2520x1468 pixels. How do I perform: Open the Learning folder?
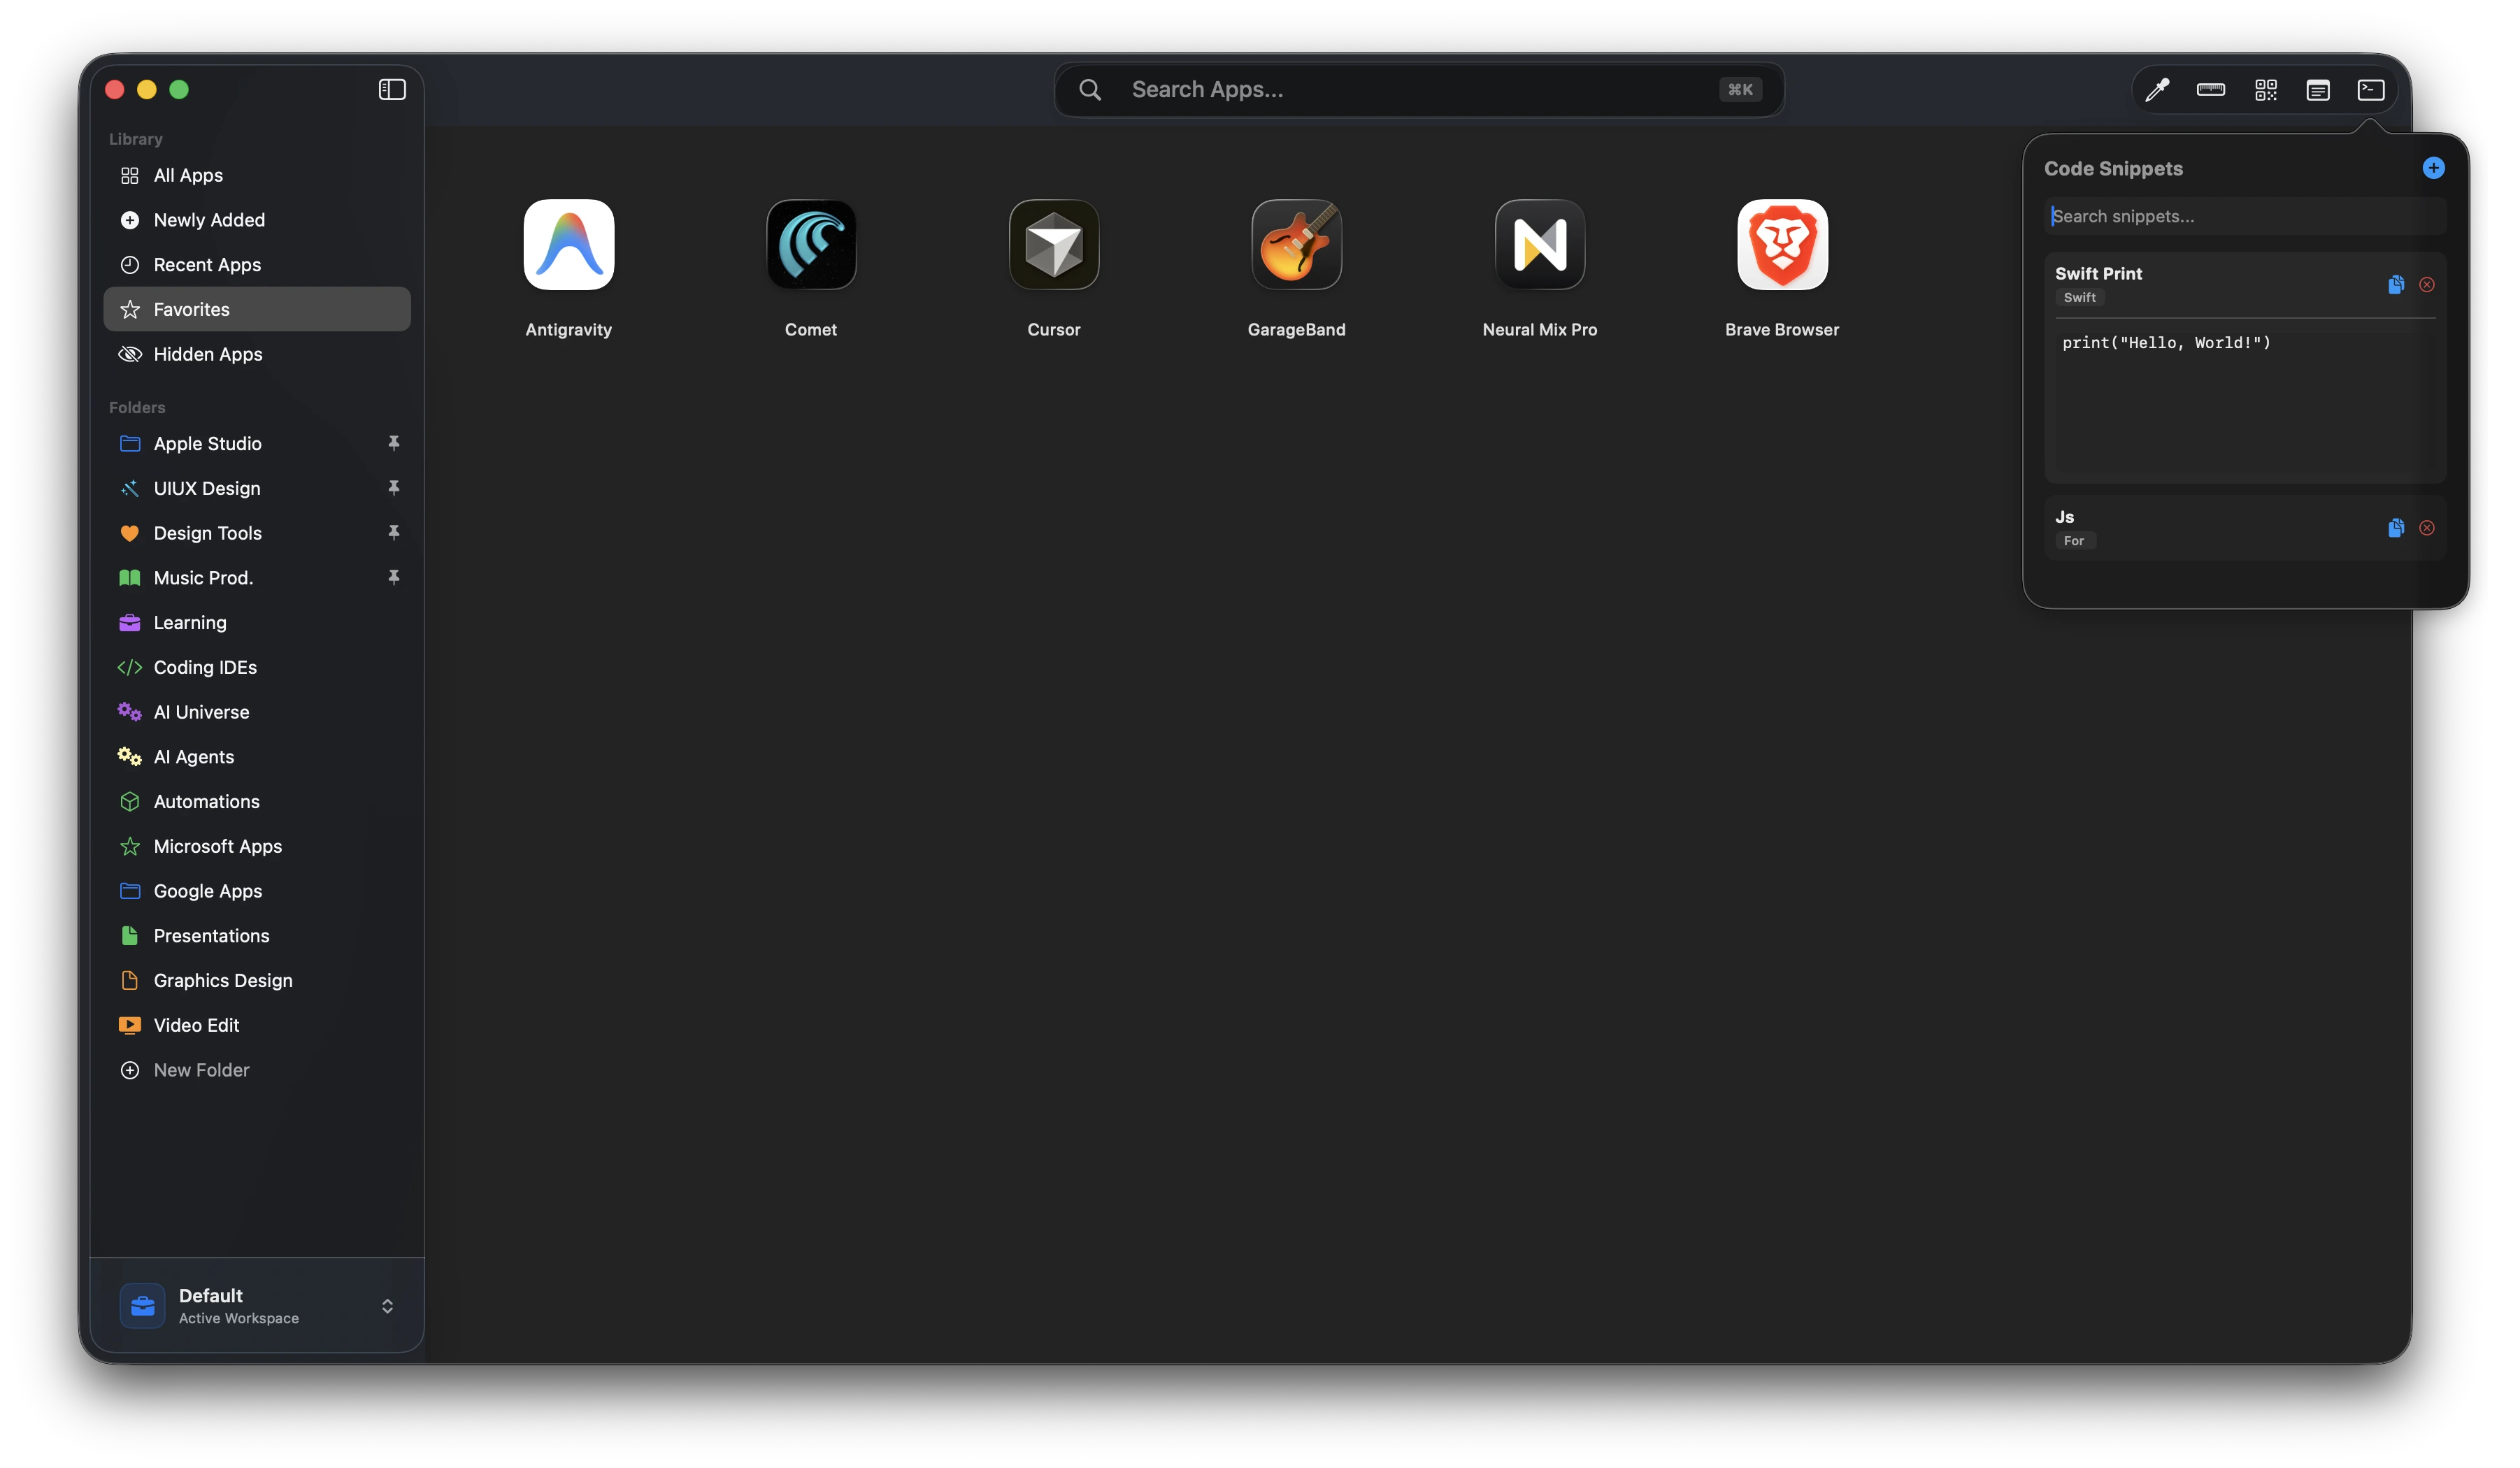(x=257, y=623)
